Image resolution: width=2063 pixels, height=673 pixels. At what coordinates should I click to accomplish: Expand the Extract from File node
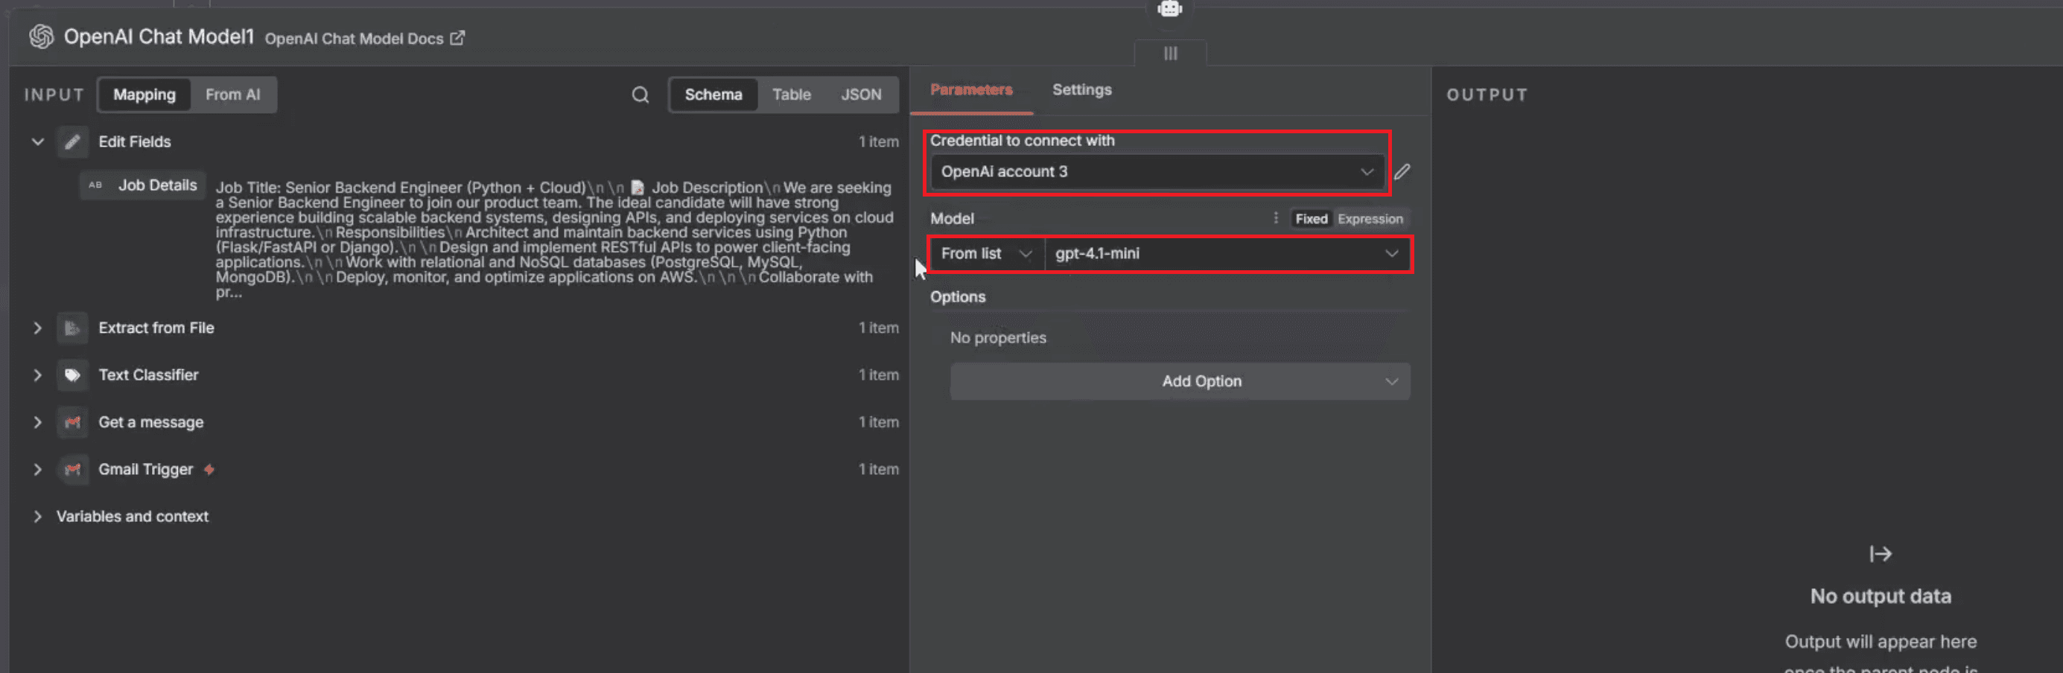pos(38,328)
